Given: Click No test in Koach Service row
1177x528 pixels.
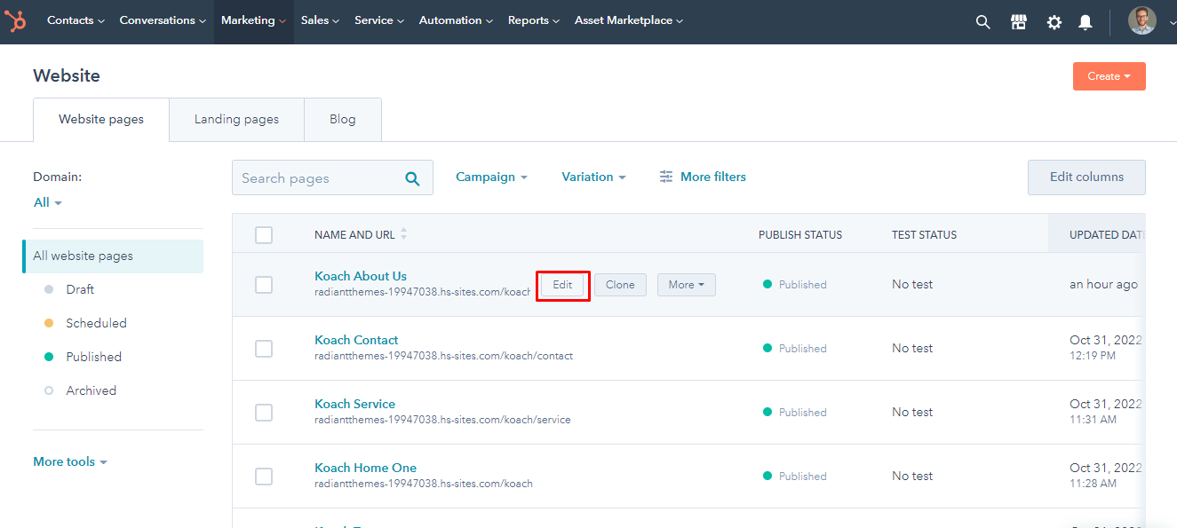Looking at the screenshot, I should pyautogui.click(x=912, y=413).
